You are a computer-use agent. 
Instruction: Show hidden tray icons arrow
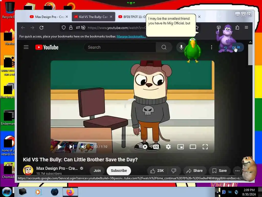point(217,192)
